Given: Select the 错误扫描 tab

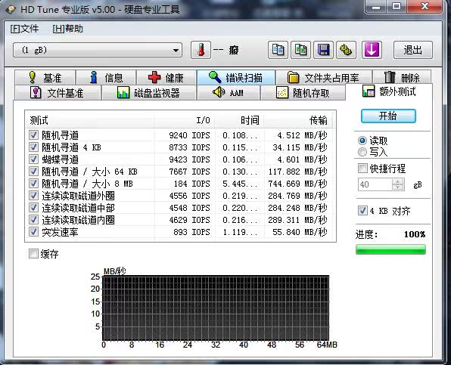Looking at the screenshot, I should pyautogui.click(x=236, y=78).
